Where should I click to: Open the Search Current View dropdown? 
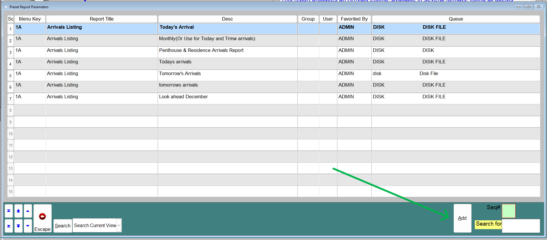coord(119,225)
